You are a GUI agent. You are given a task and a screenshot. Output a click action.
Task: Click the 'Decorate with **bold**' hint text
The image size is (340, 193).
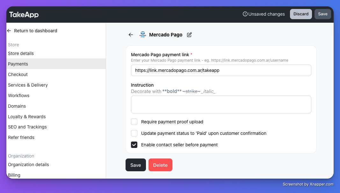click(173, 91)
